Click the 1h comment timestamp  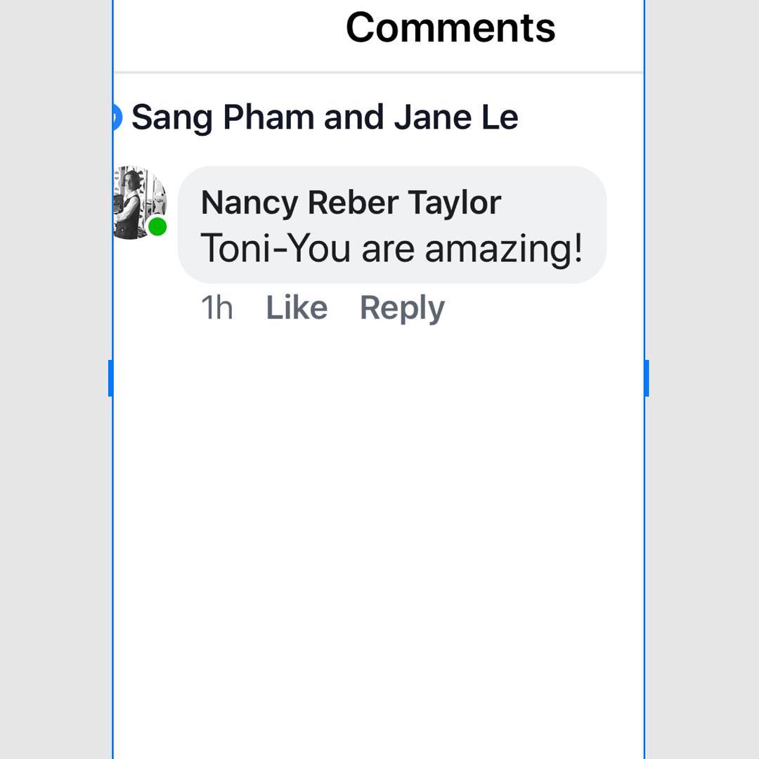(x=216, y=308)
